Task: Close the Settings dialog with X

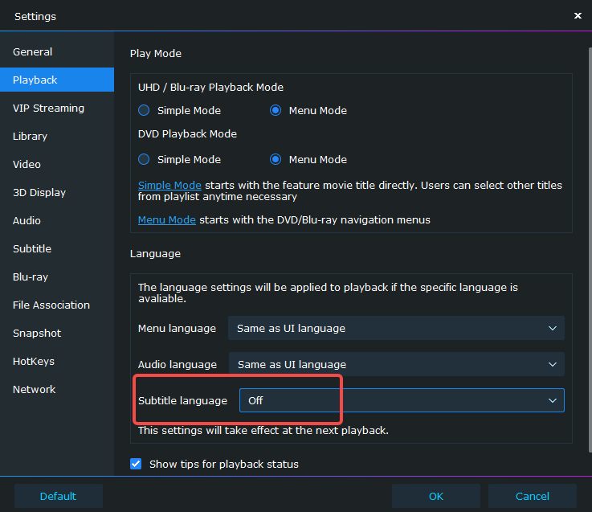Action: [x=578, y=16]
